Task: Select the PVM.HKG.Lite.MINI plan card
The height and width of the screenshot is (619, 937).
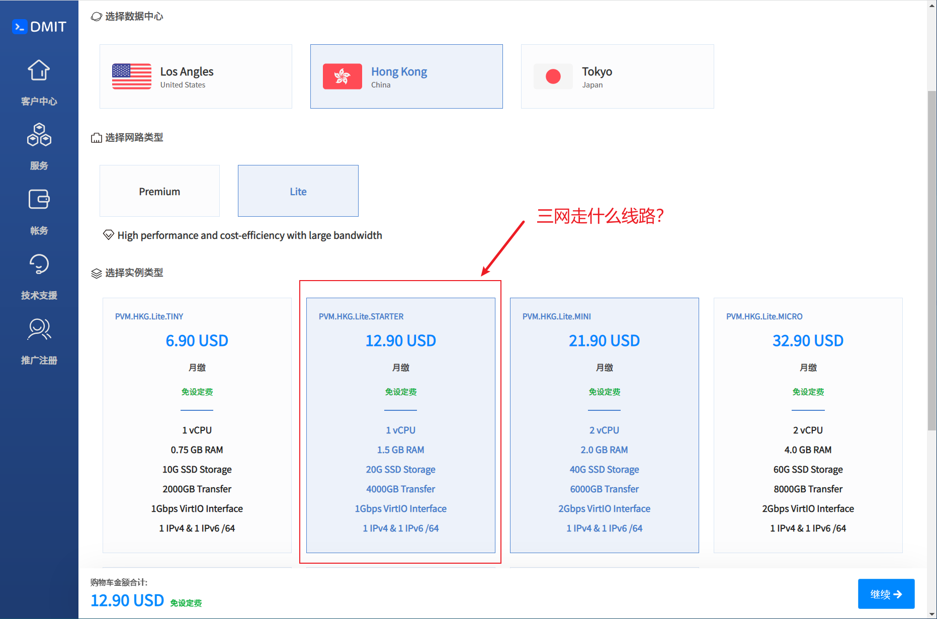Action: coord(605,425)
